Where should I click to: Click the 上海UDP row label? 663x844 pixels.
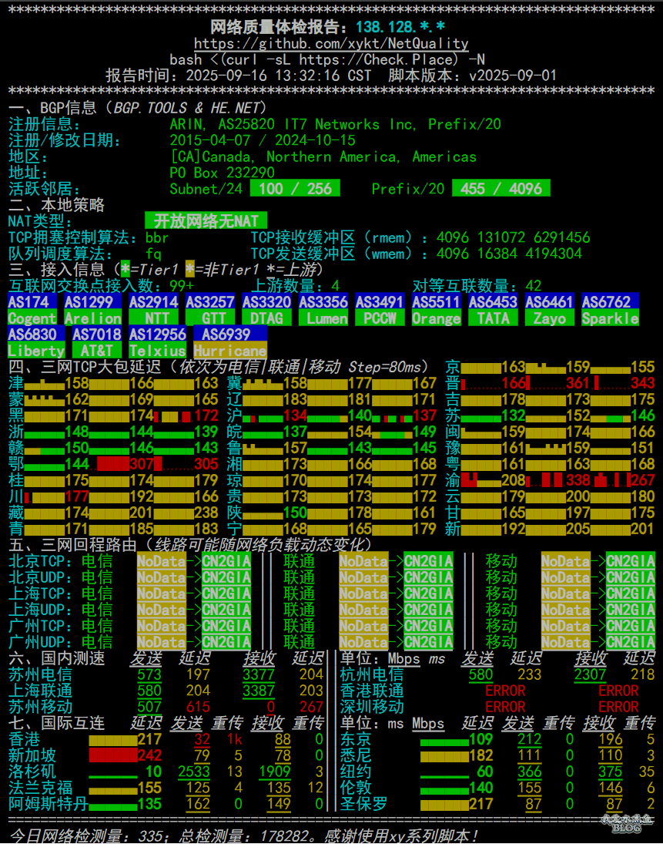(x=40, y=610)
